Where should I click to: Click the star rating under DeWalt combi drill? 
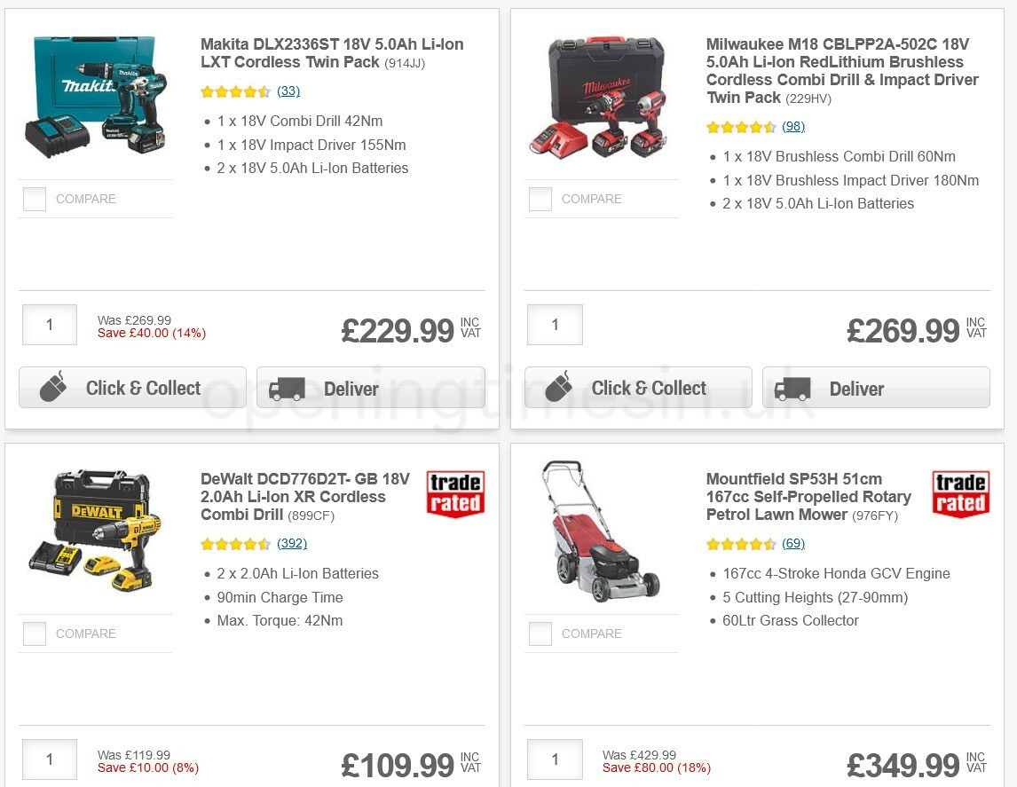(x=236, y=544)
